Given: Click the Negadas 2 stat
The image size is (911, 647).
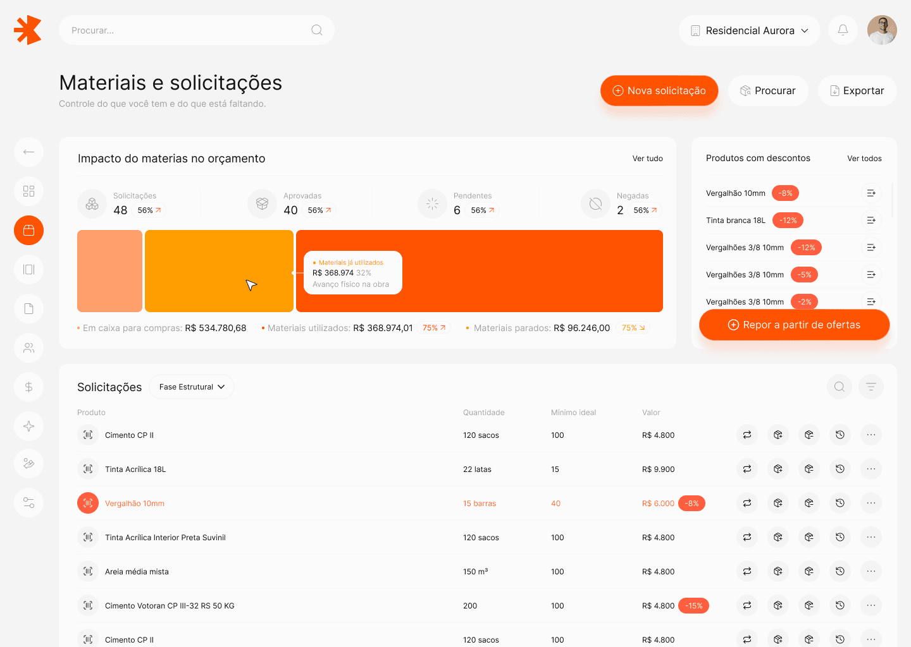Looking at the screenshot, I should point(621,204).
